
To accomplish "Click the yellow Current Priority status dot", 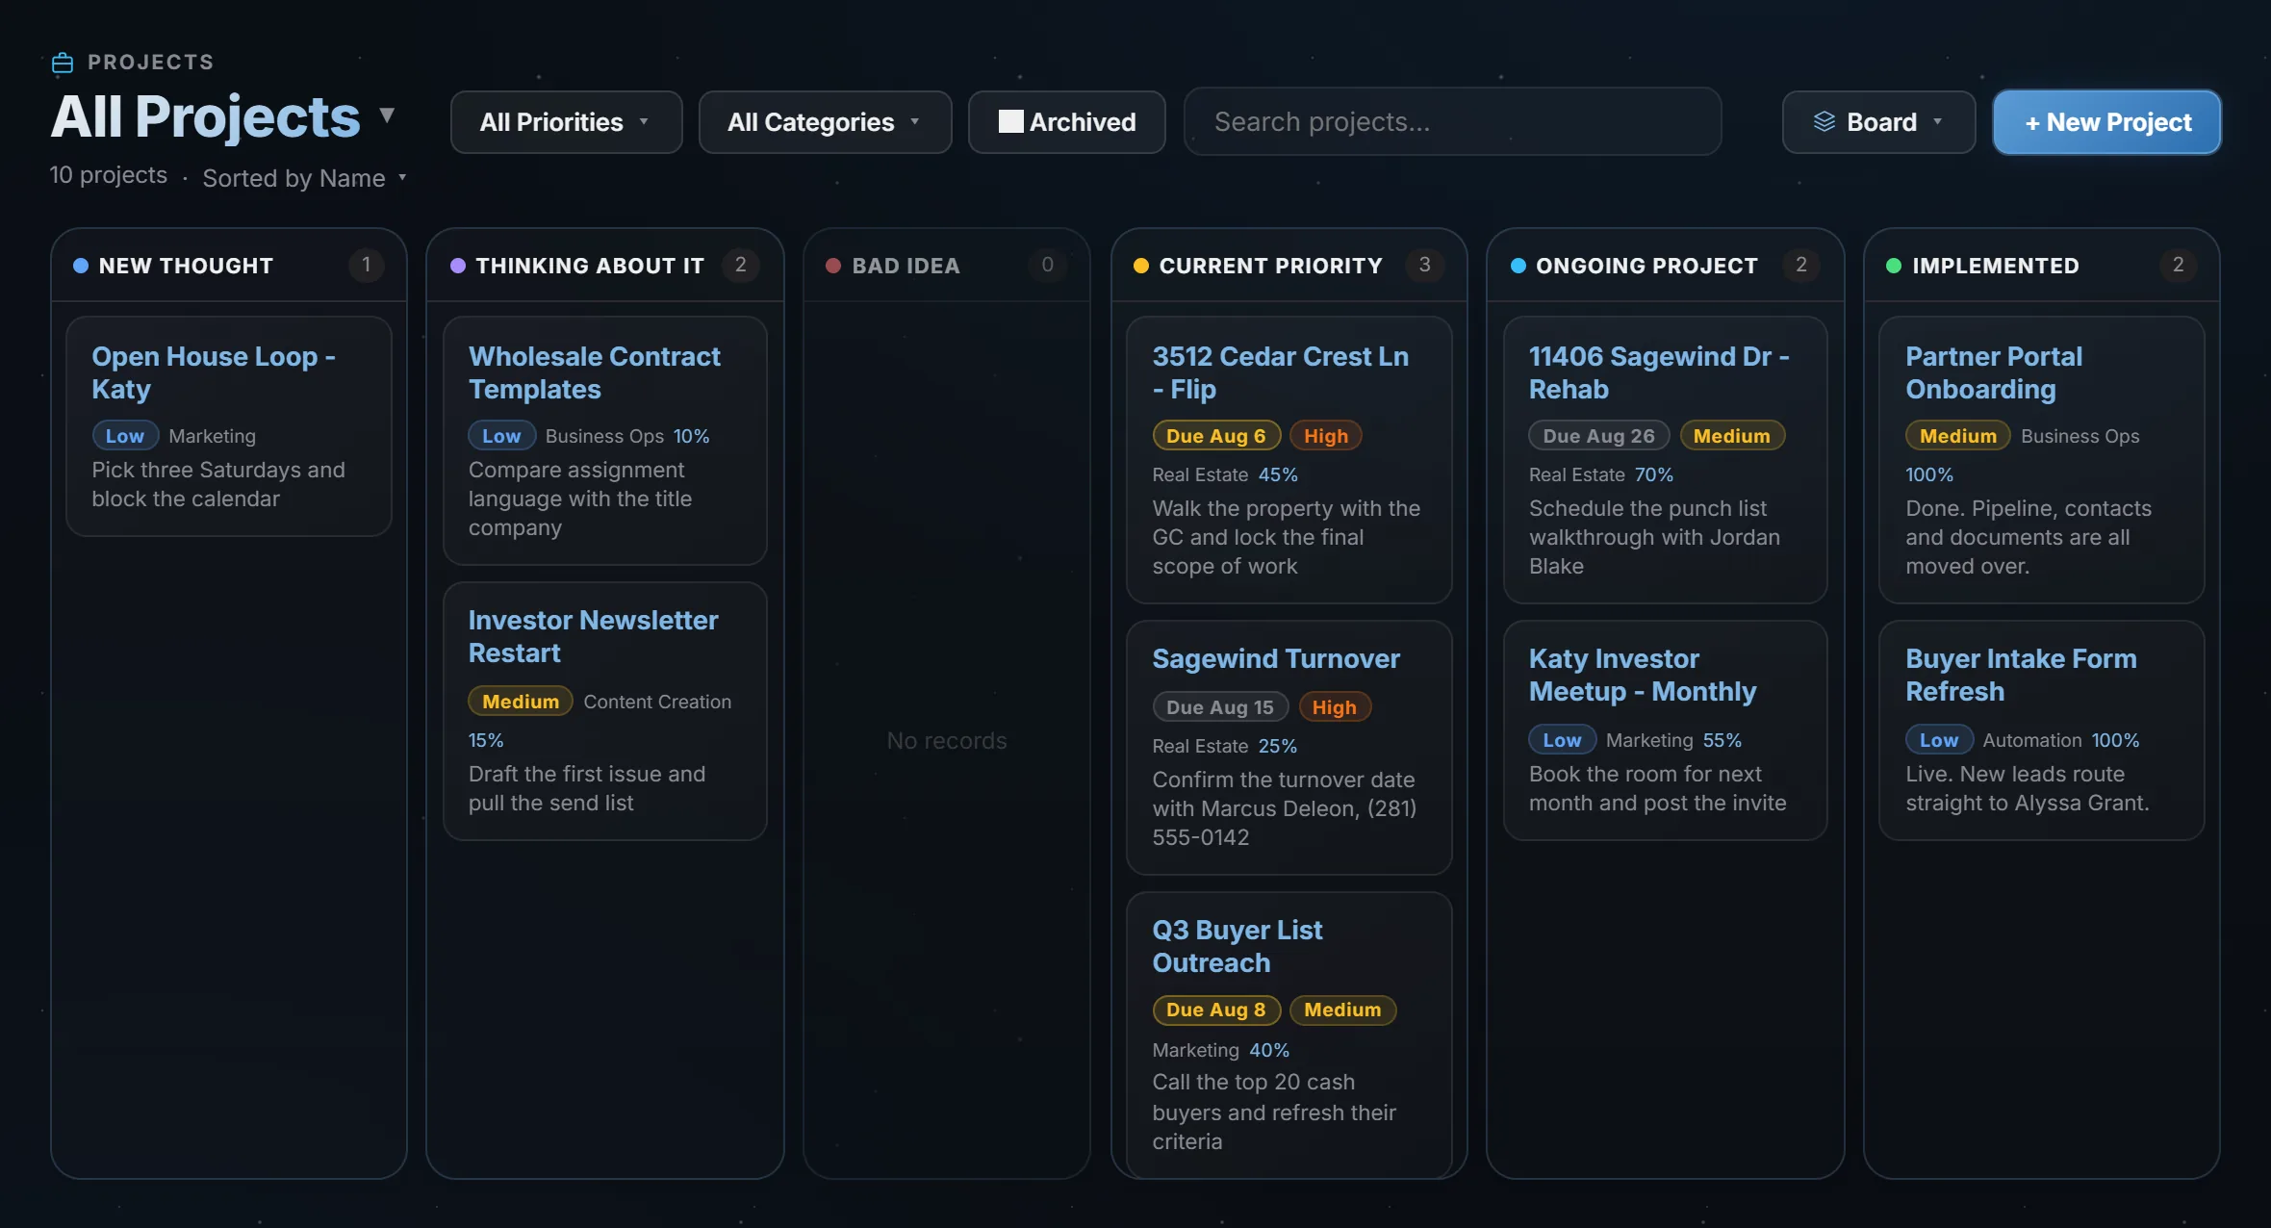I will coord(1141,266).
